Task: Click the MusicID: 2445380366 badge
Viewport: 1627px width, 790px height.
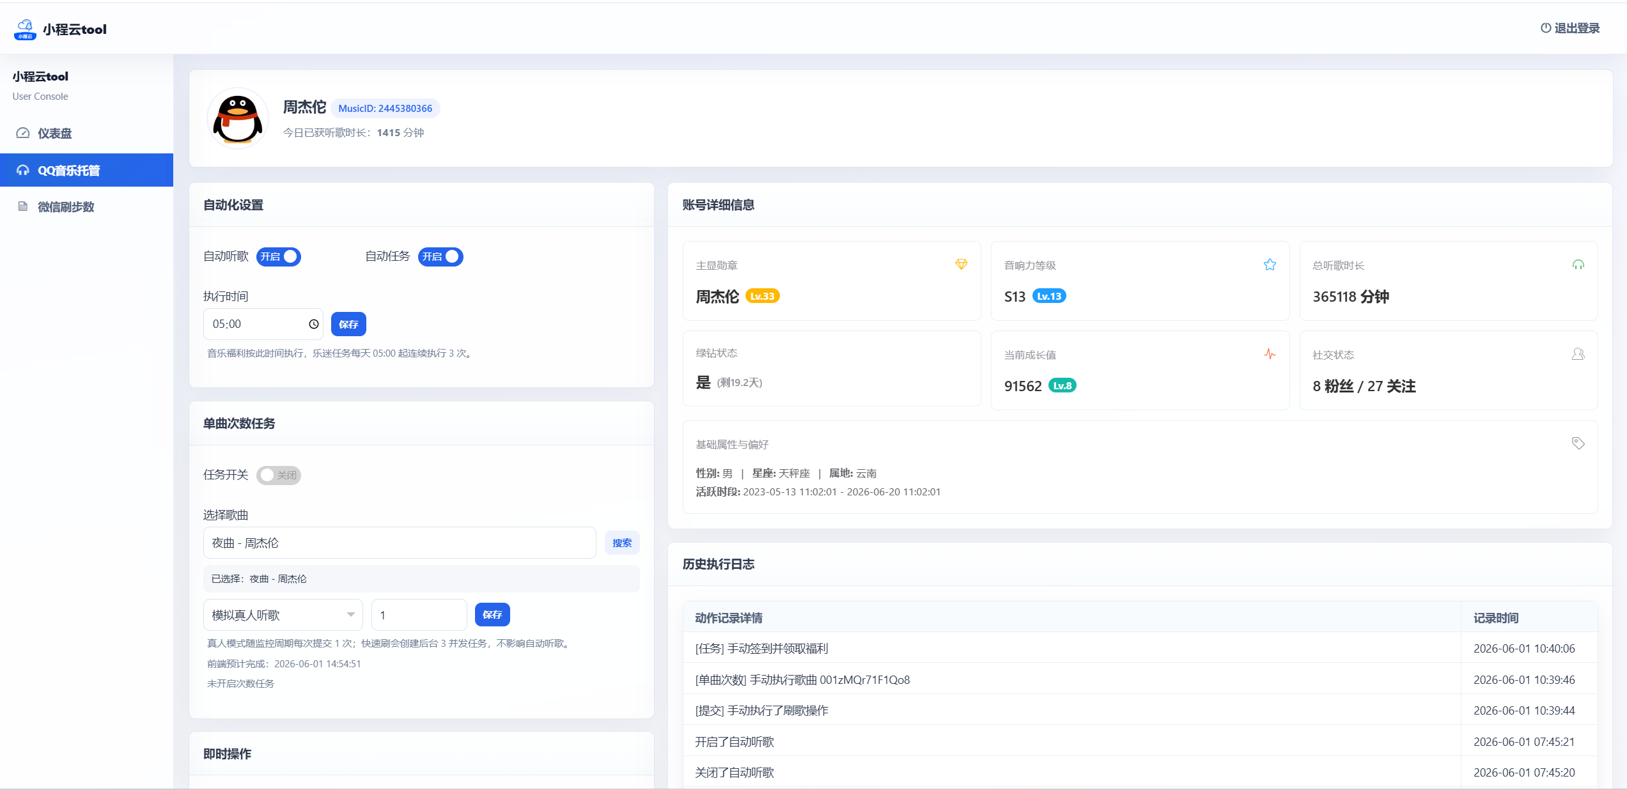Action: 385,109
